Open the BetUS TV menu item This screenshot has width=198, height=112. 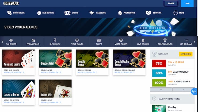coord(153,13)
